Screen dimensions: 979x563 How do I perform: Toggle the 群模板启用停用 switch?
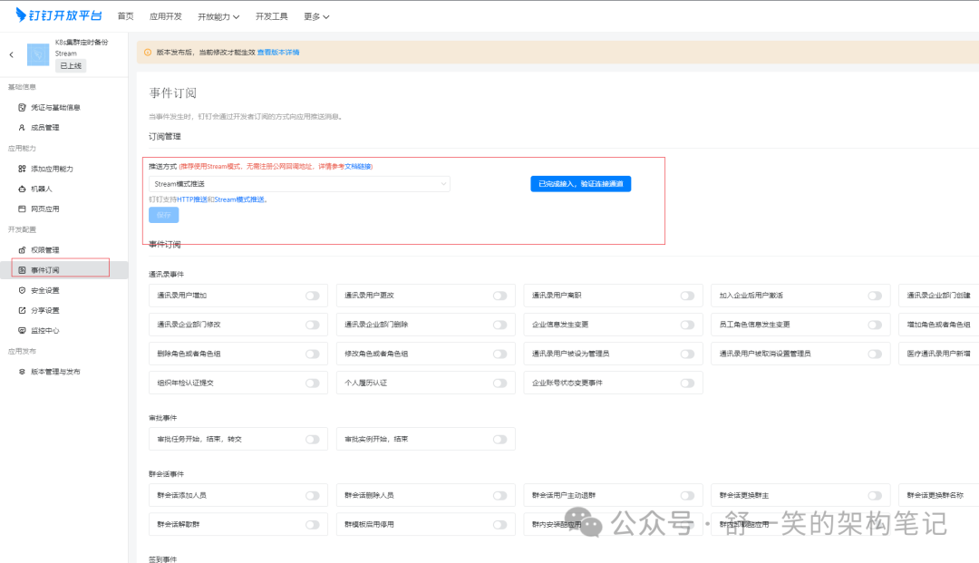pyautogui.click(x=499, y=525)
